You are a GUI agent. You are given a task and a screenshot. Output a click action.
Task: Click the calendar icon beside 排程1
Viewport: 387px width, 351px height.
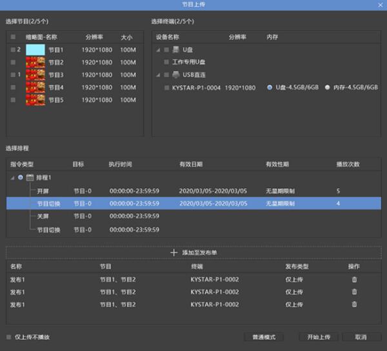(x=30, y=178)
